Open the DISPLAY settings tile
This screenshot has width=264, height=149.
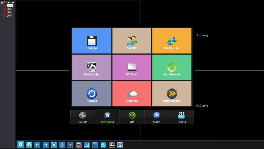(132, 67)
